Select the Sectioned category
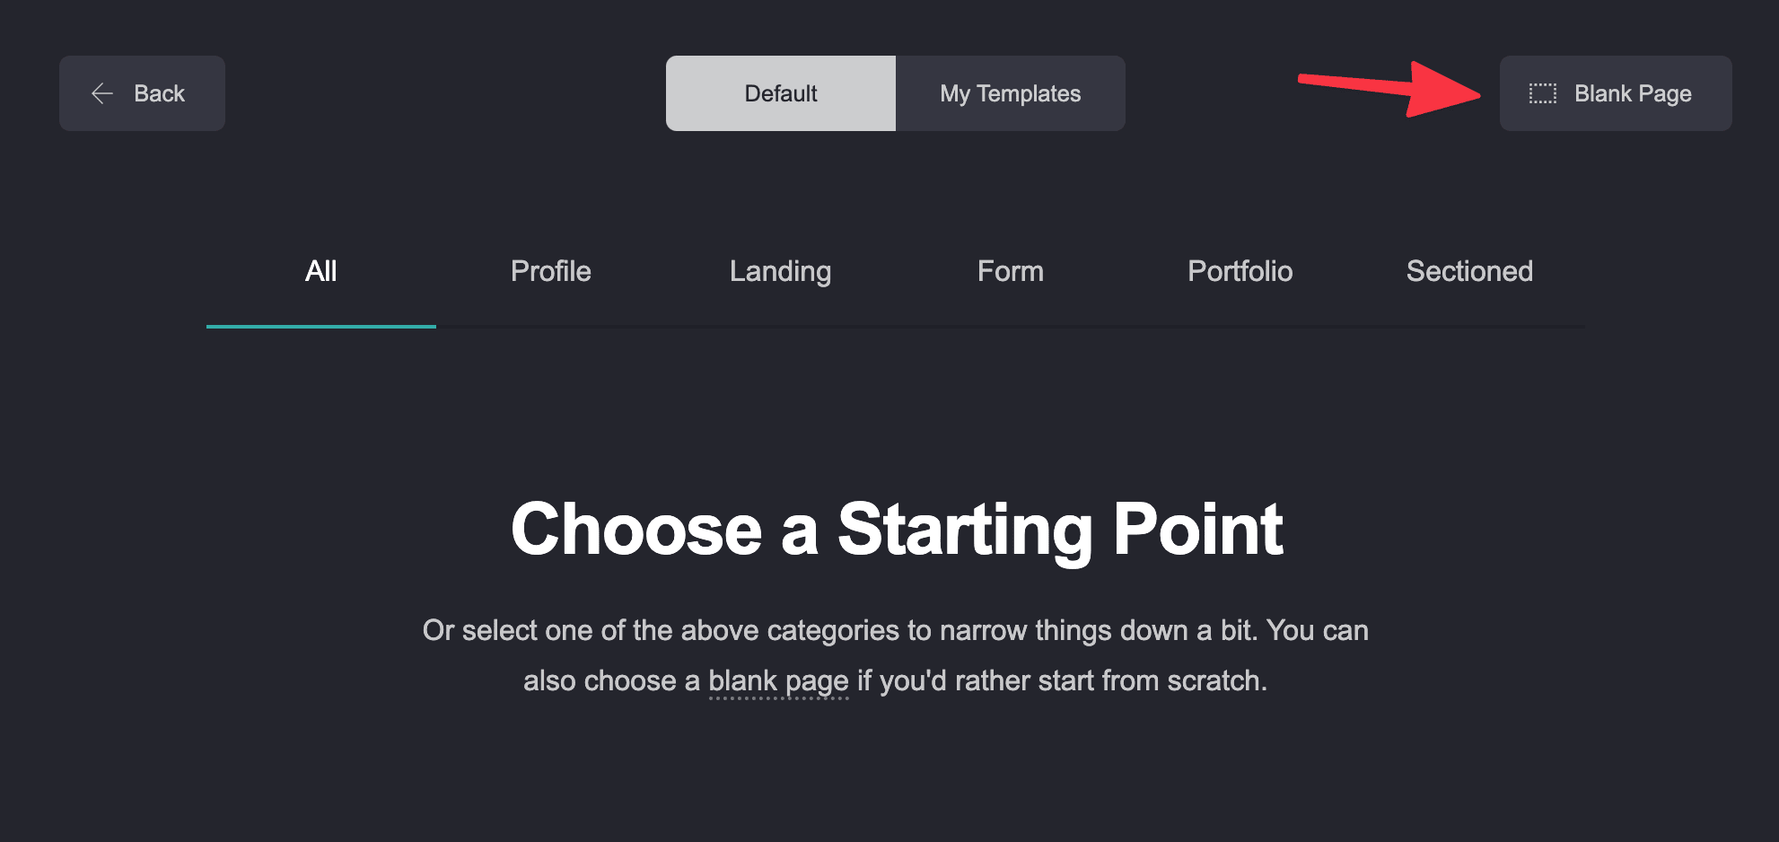The width and height of the screenshot is (1779, 842). click(x=1470, y=271)
